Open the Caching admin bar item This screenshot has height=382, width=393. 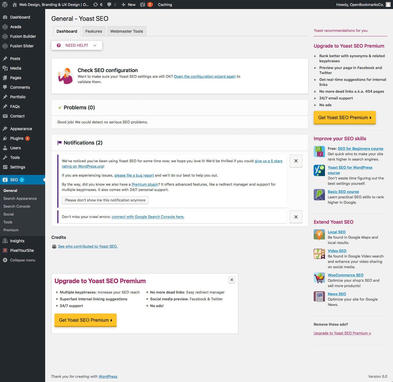[165, 5]
